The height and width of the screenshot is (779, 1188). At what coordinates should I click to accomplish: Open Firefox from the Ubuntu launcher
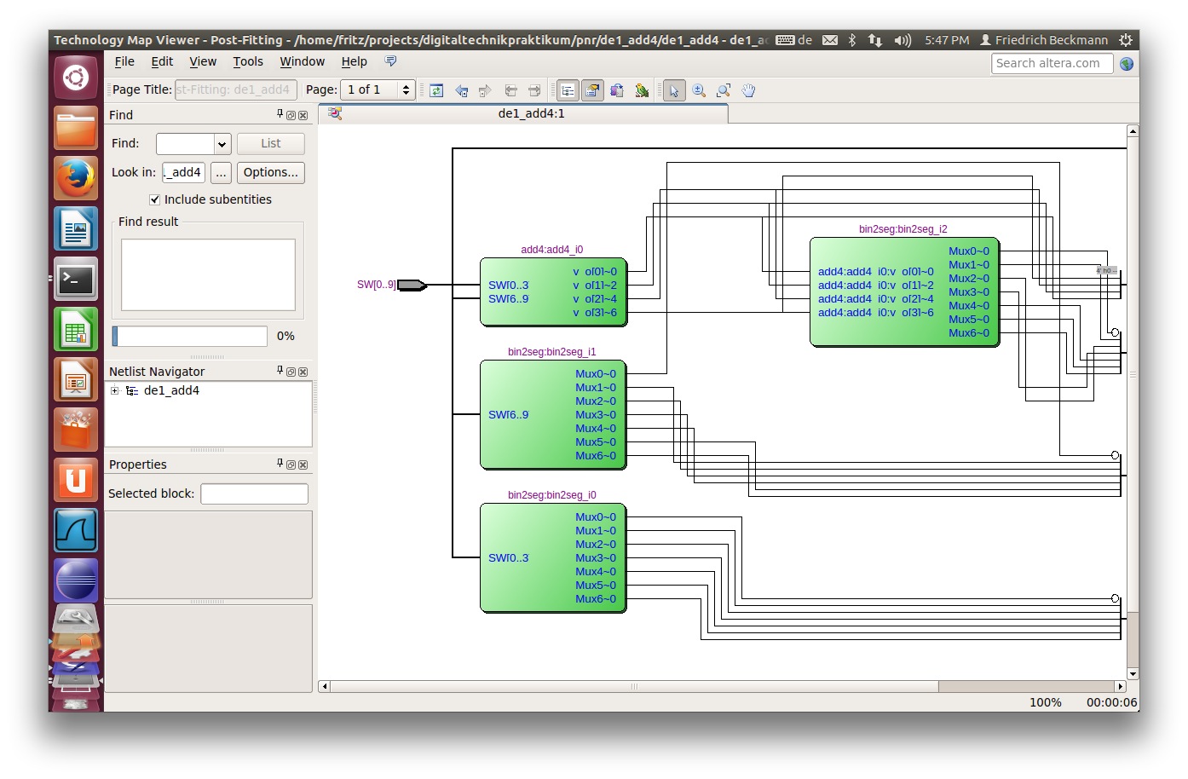[x=76, y=179]
